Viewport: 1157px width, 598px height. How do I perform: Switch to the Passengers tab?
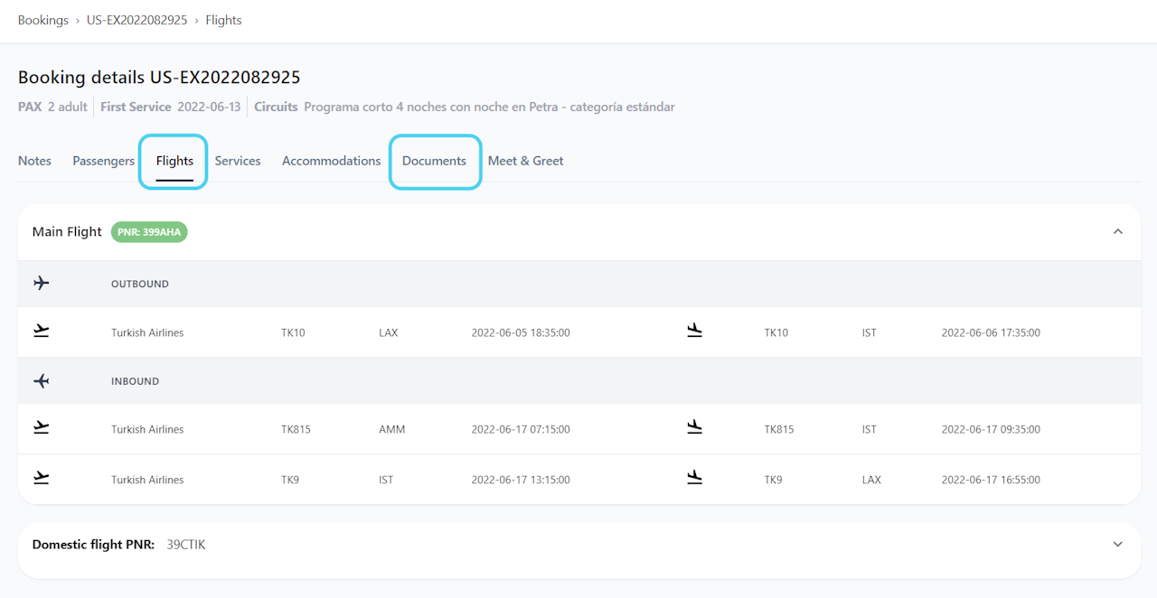[103, 161]
